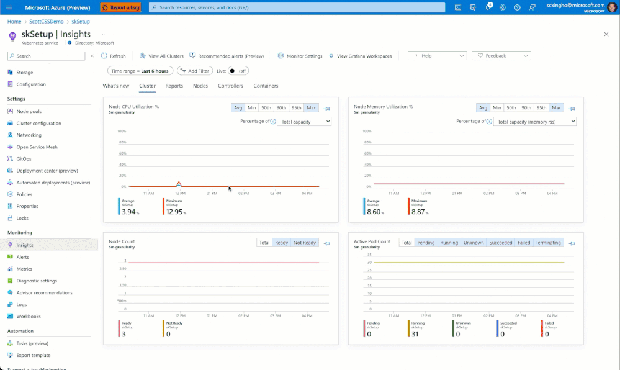The width and height of the screenshot is (620, 370).
Task: Open the top-bar feedback person icon
Action: coord(532,7)
